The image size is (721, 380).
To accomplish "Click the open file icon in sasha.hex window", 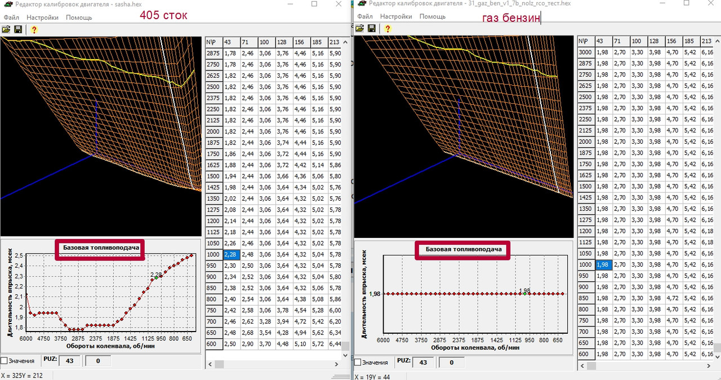I will tap(6, 29).
